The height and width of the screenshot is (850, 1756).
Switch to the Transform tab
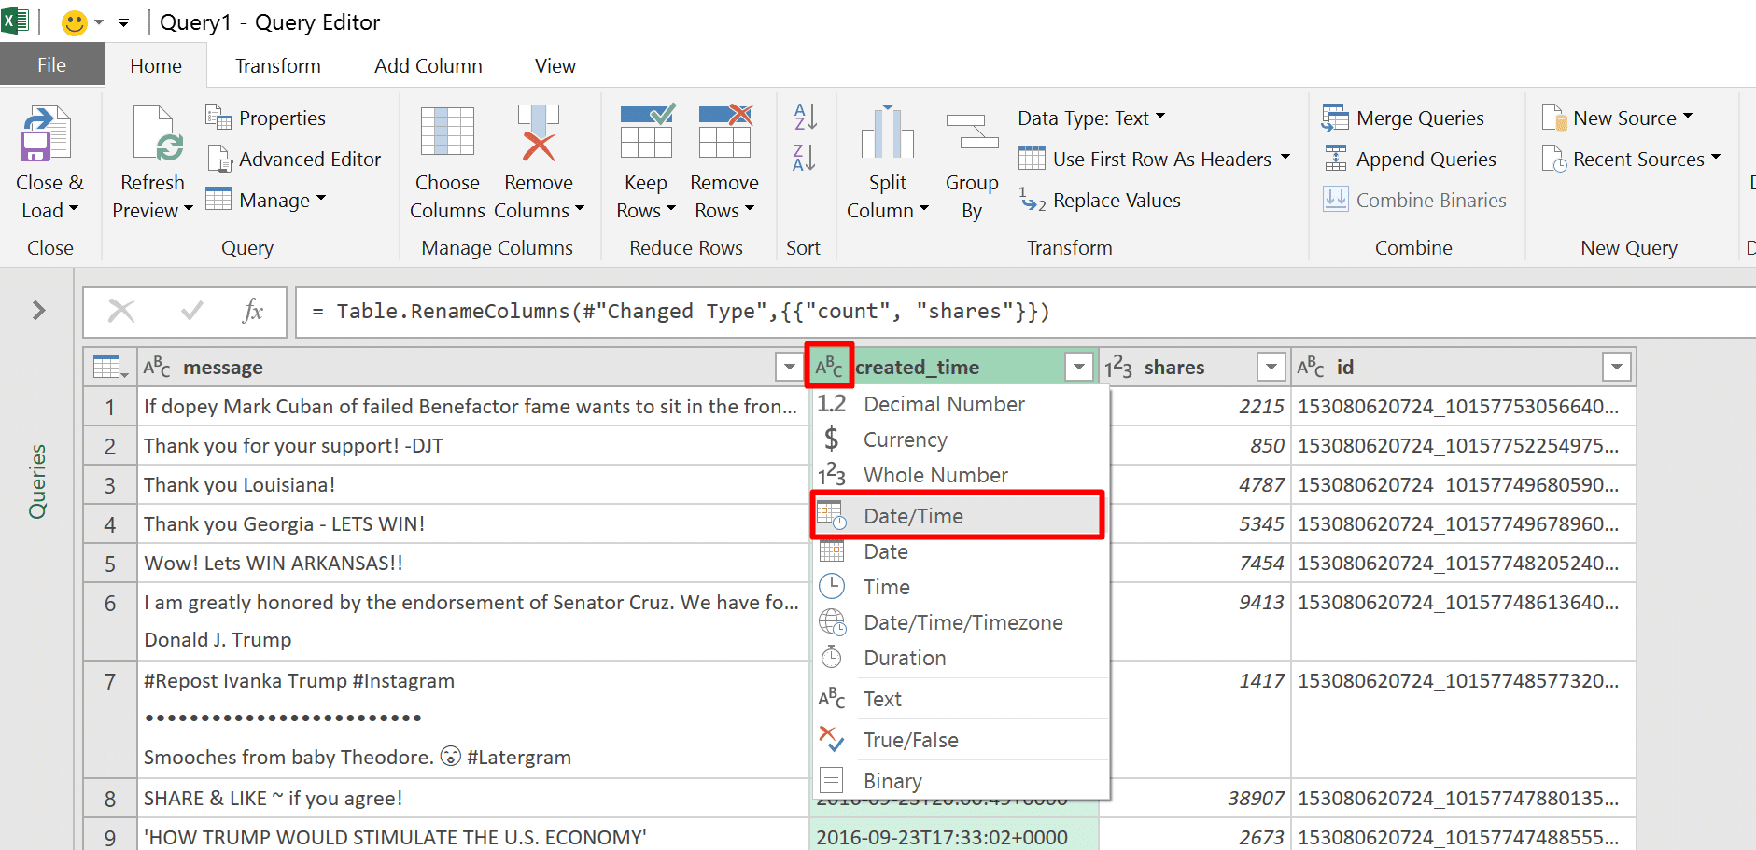coord(278,66)
